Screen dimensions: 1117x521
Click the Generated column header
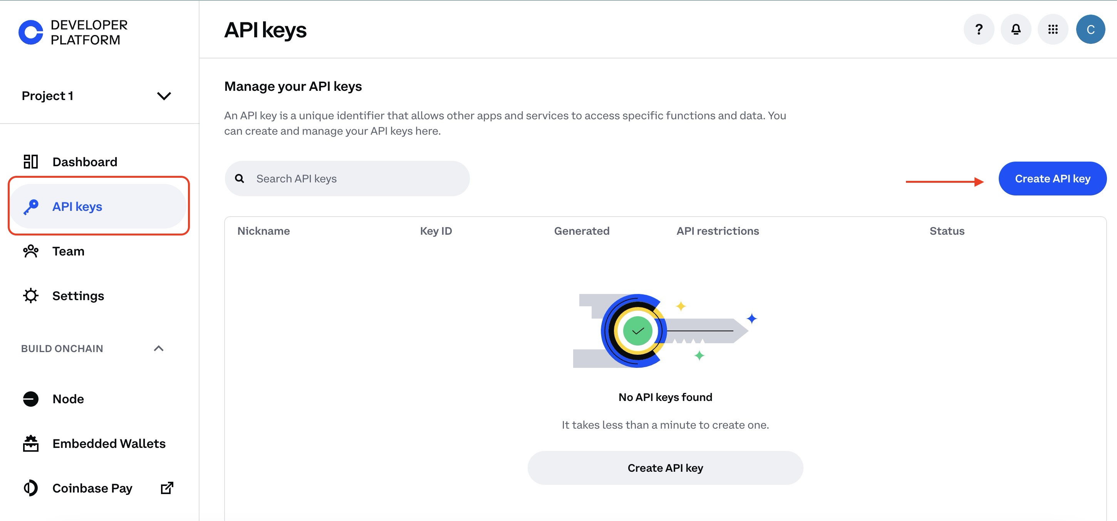(x=582, y=231)
